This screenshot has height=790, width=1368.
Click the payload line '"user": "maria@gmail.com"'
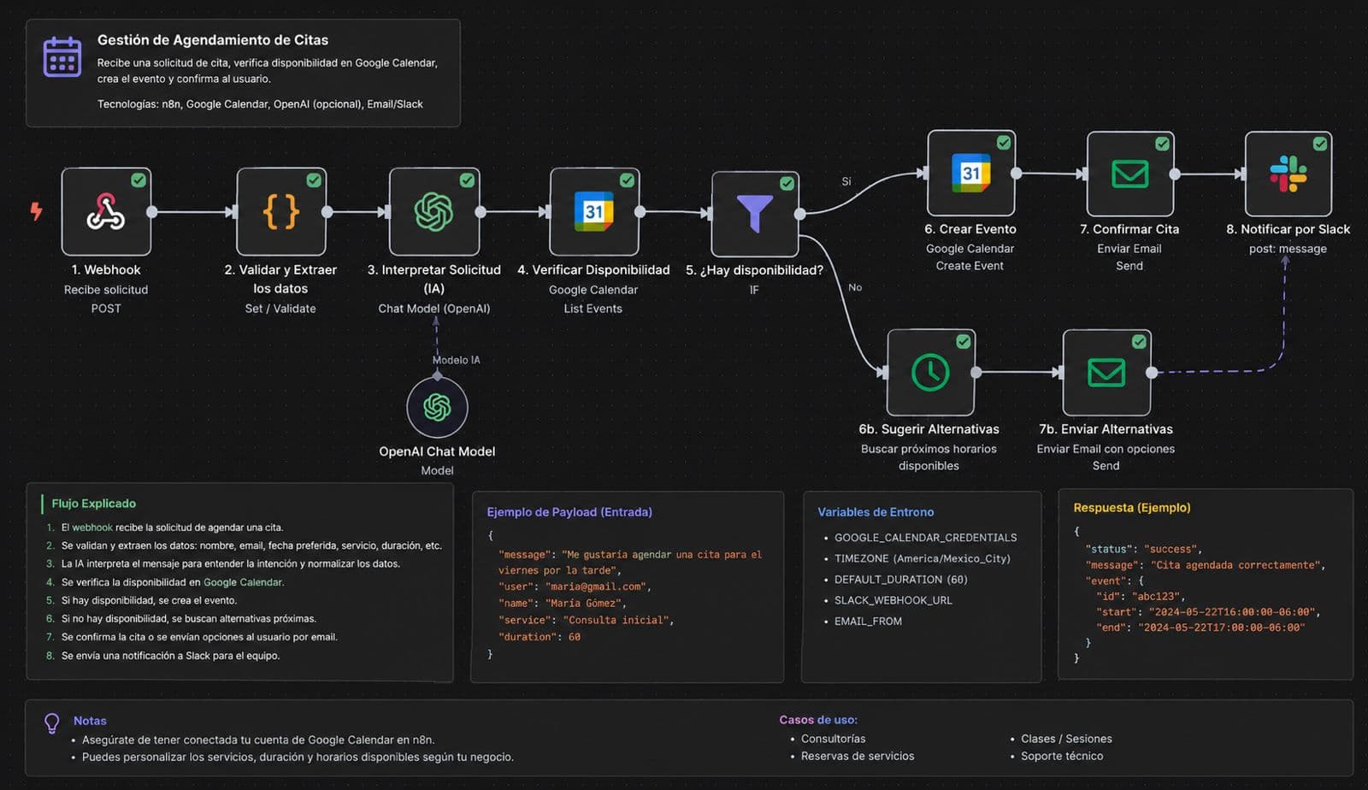575,587
